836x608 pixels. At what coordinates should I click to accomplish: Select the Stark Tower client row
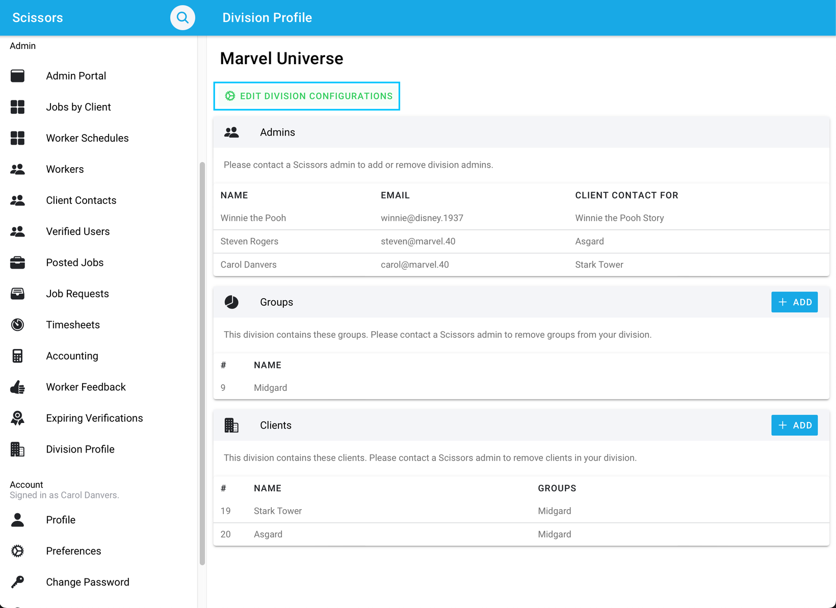point(278,511)
